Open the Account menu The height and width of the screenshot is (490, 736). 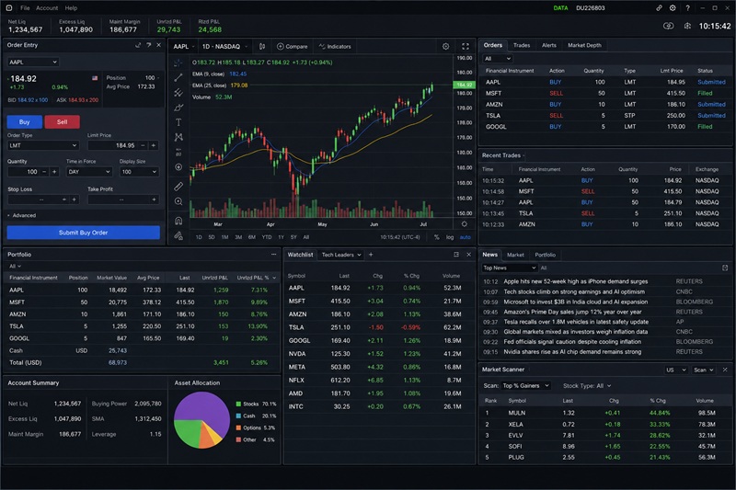point(47,8)
